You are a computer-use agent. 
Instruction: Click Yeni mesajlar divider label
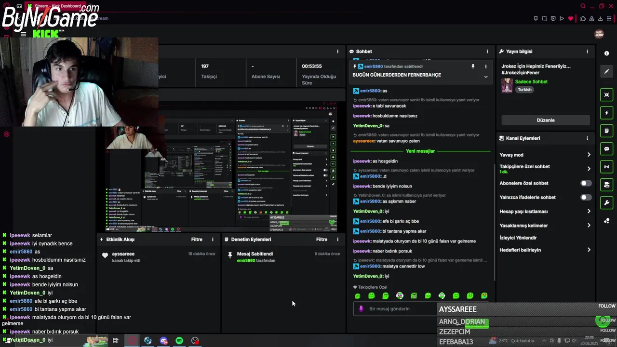420,151
